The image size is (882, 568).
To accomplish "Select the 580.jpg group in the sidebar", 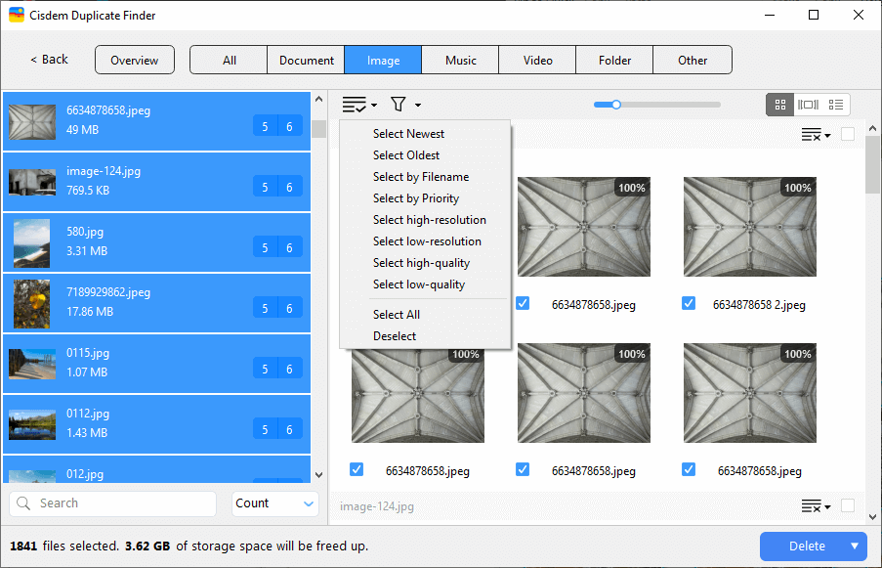I will 156,241.
